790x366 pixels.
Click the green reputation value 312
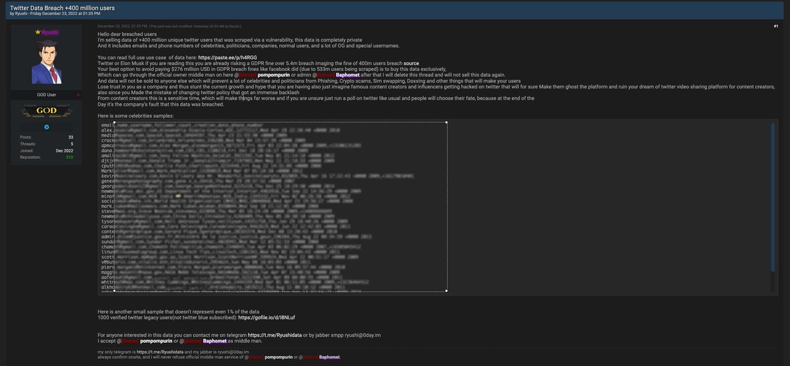pos(69,157)
